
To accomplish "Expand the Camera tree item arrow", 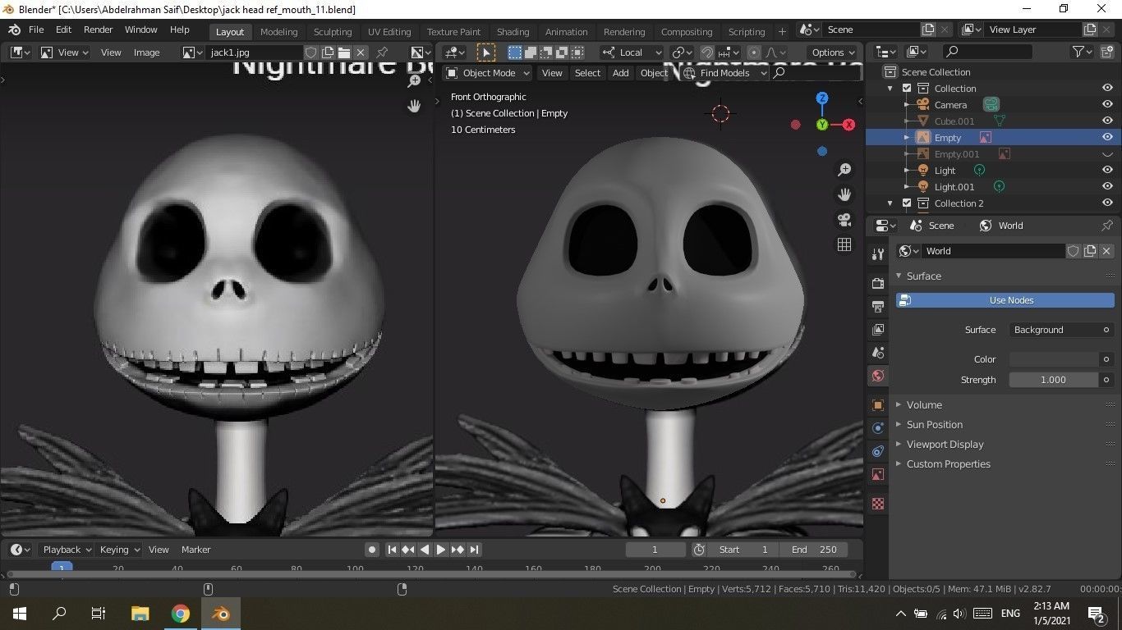I will pos(907,105).
